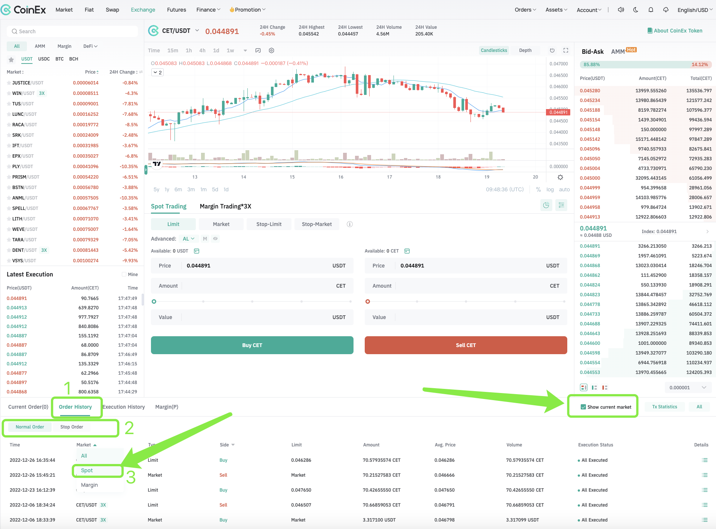The image size is (716, 529).
Task: Open the dark mode moon icon
Action: tap(635, 10)
